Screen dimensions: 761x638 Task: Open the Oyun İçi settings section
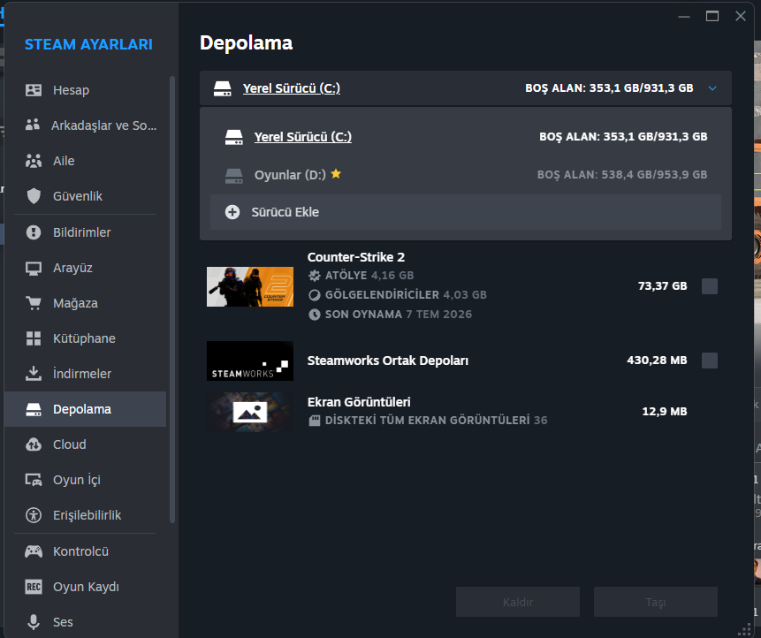(85, 480)
